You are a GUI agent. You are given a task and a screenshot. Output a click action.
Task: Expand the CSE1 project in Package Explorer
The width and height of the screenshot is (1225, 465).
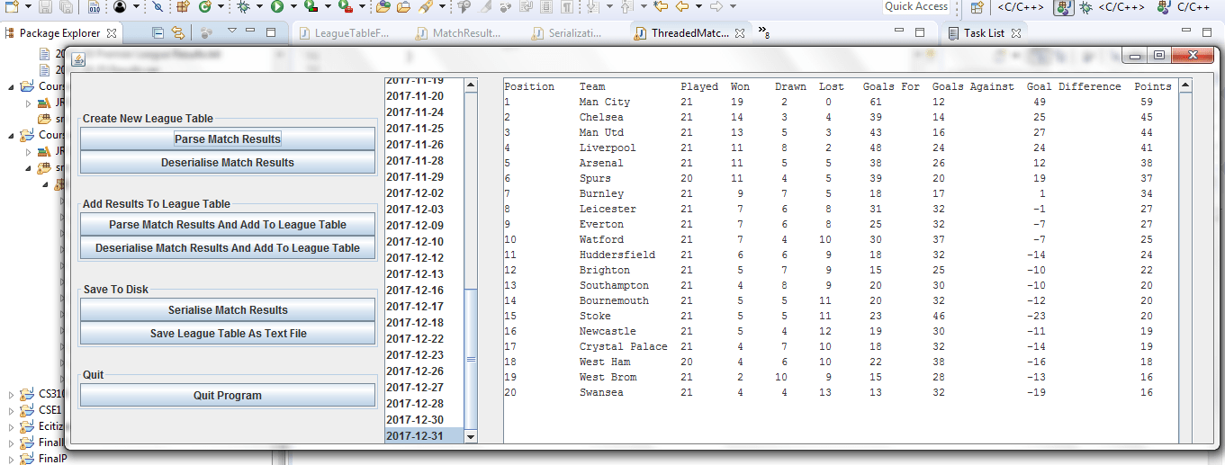tap(12, 411)
